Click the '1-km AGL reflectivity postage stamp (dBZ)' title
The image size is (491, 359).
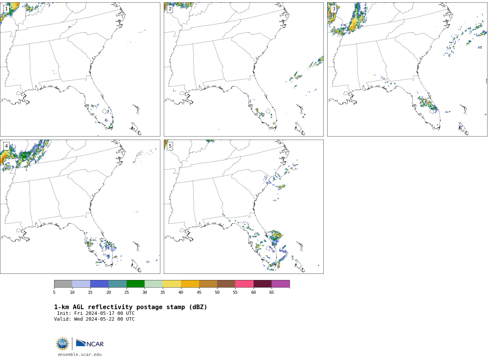[130, 307]
